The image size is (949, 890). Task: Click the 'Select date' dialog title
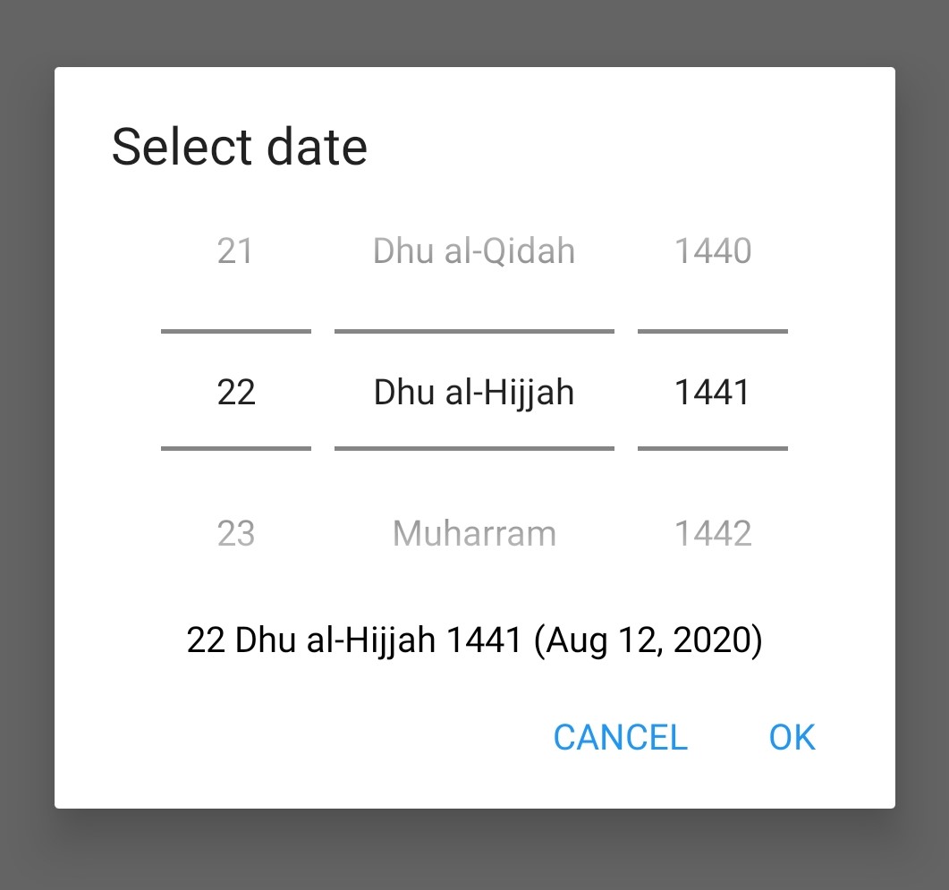pos(240,147)
